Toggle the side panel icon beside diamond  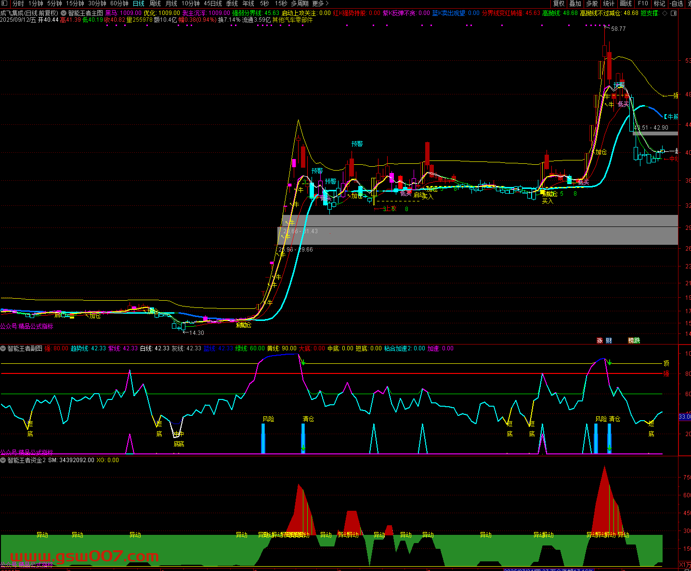[674, 13]
